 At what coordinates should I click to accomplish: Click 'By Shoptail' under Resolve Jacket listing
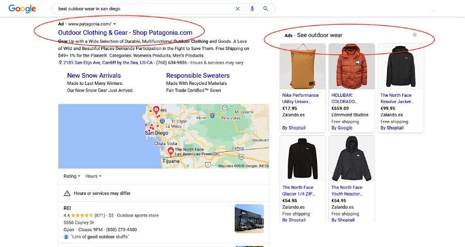coord(392,128)
